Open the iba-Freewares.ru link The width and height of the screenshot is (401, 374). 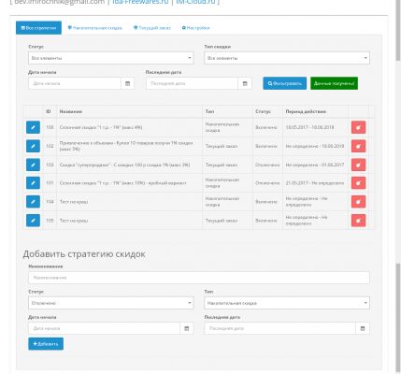140,2
